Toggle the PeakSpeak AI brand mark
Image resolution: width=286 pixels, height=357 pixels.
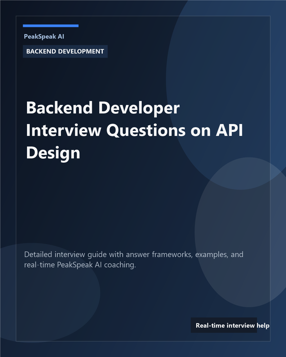click(x=44, y=37)
